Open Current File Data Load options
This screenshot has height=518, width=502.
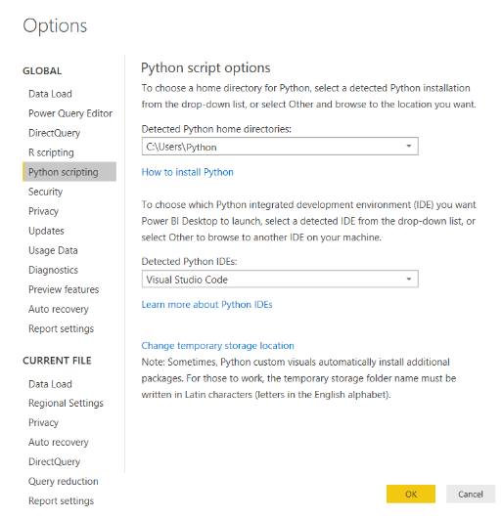tap(50, 384)
